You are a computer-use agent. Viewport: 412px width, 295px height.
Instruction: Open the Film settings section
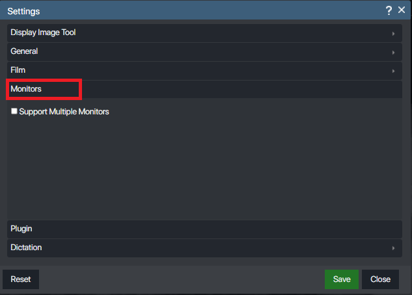pos(18,70)
